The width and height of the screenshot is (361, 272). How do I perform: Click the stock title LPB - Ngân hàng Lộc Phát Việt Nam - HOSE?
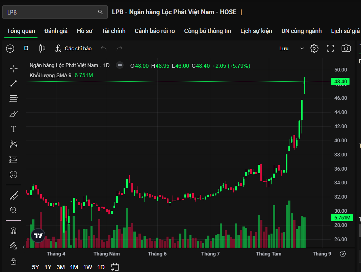[x=174, y=12]
